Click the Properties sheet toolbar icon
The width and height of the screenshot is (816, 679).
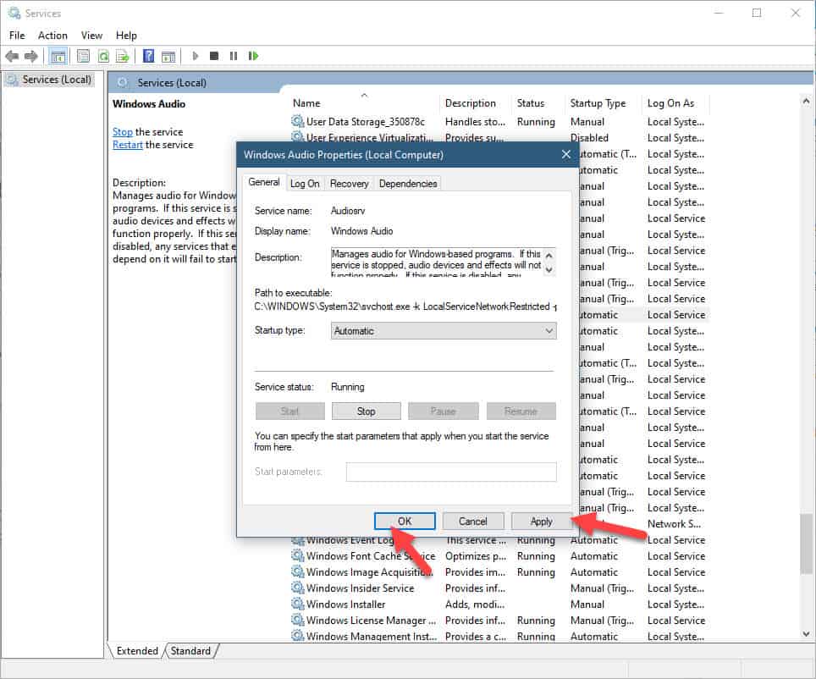(x=83, y=56)
